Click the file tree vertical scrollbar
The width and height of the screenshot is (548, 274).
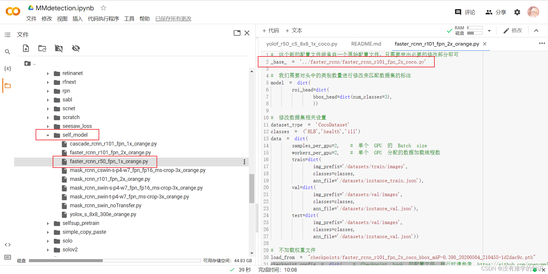252,188
